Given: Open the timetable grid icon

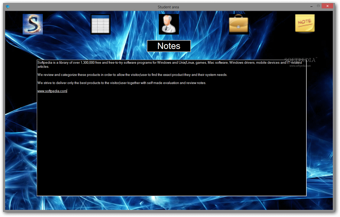Looking at the screenshot, I should 101,24.
